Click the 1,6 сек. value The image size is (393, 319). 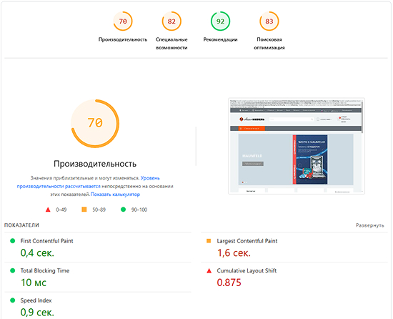click(234, 252)
